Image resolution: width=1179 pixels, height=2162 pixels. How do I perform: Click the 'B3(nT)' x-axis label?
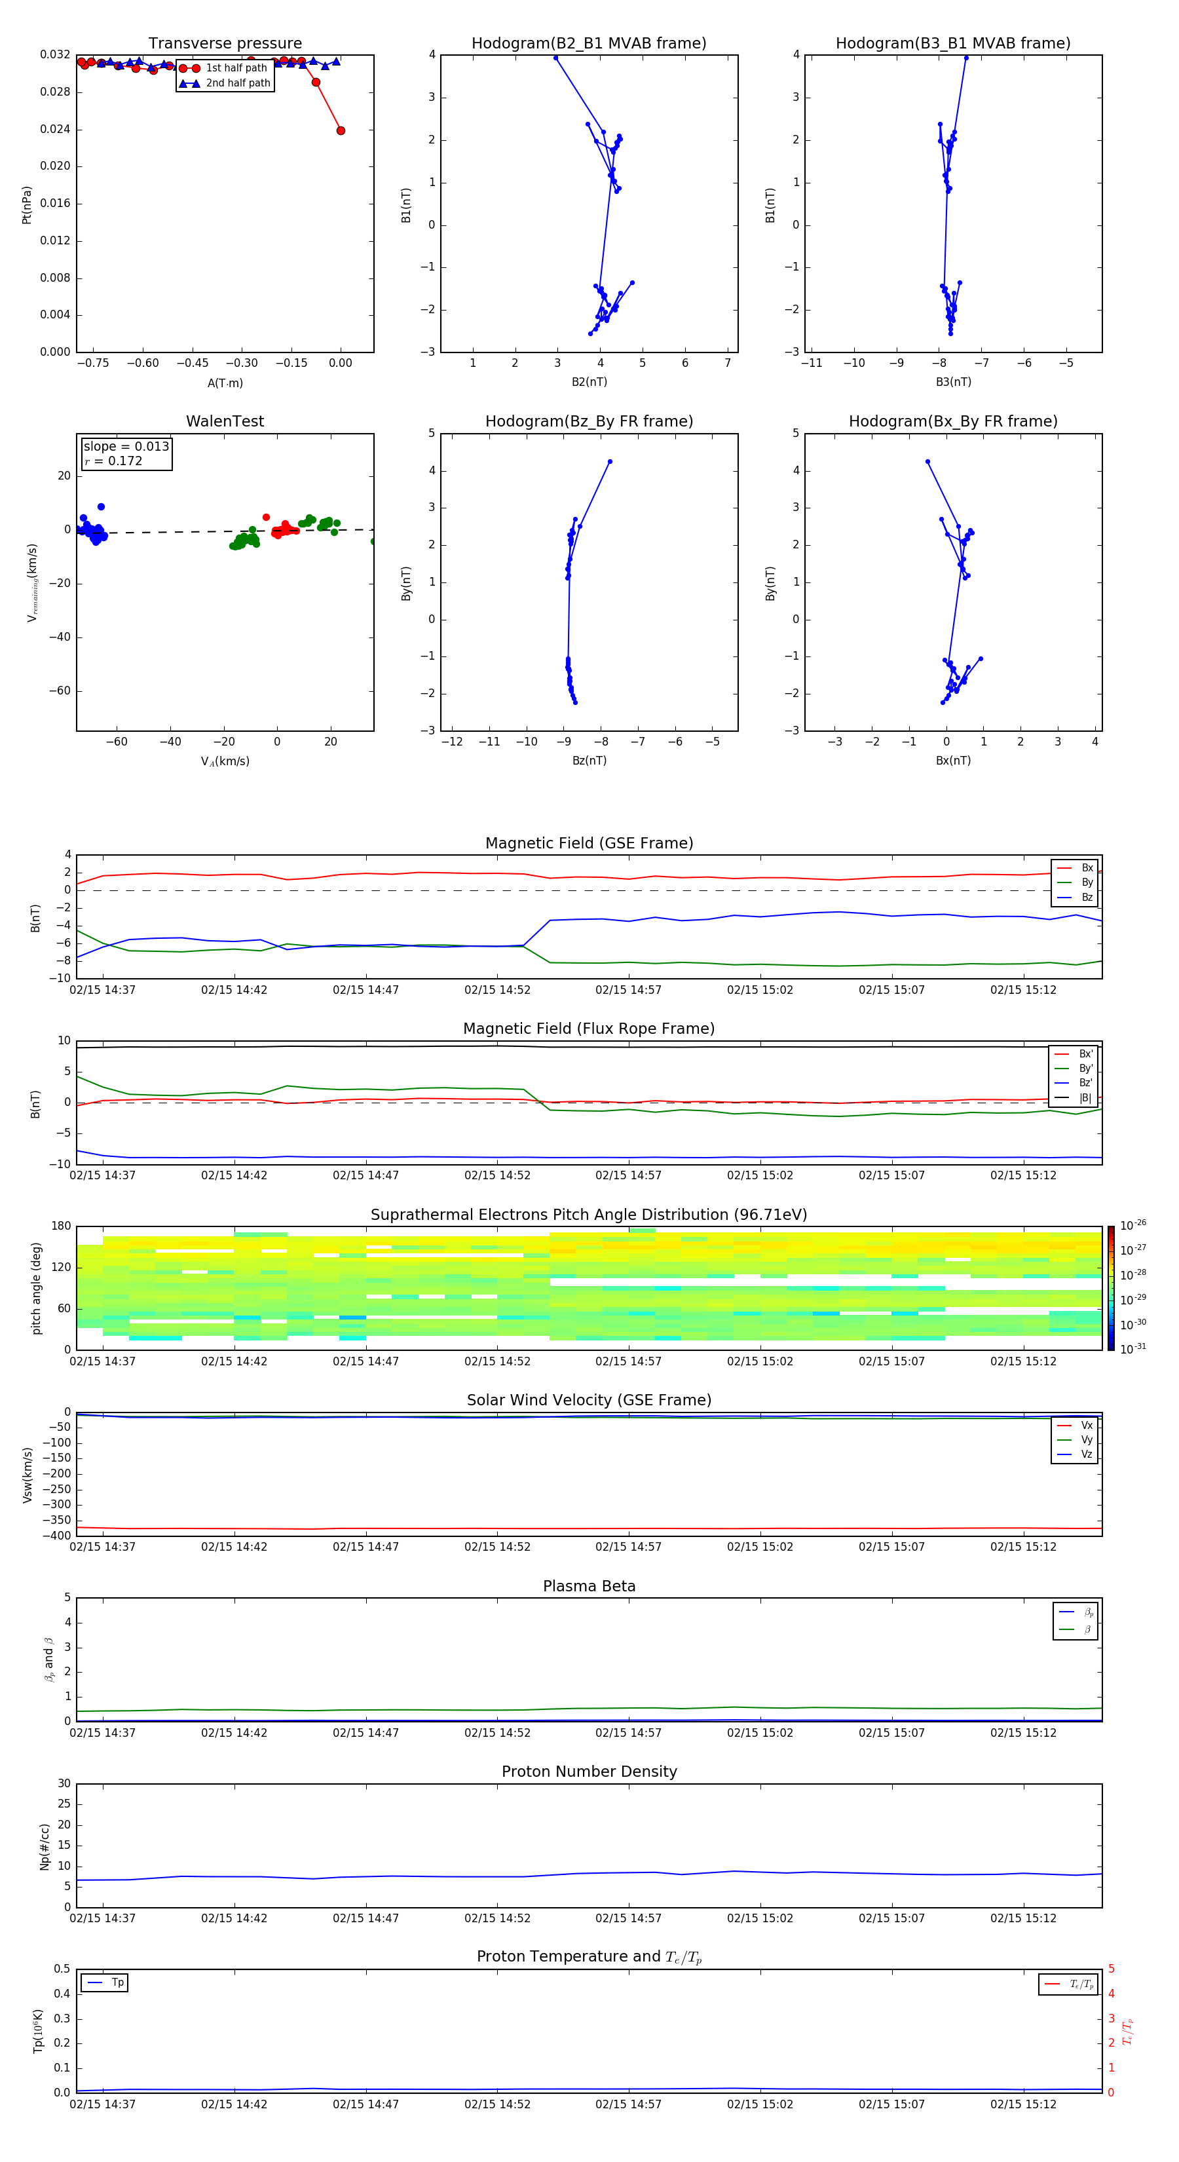tap(953, 382)
